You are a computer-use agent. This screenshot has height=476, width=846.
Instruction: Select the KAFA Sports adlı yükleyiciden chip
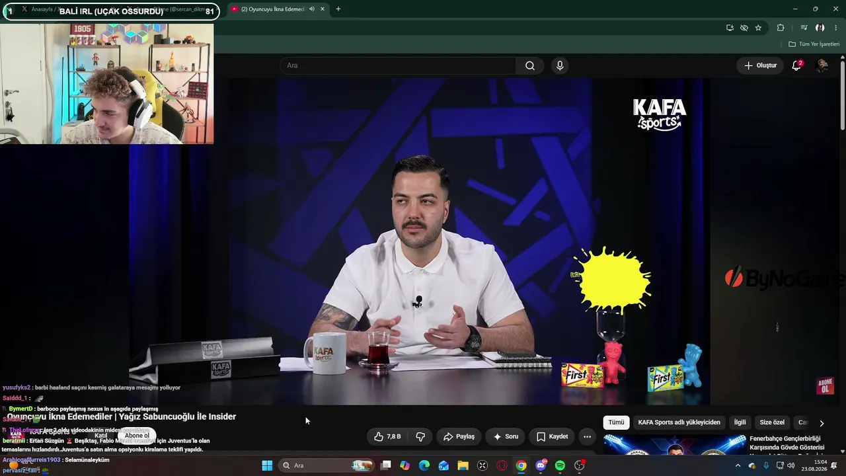click(x=679, y=422)
